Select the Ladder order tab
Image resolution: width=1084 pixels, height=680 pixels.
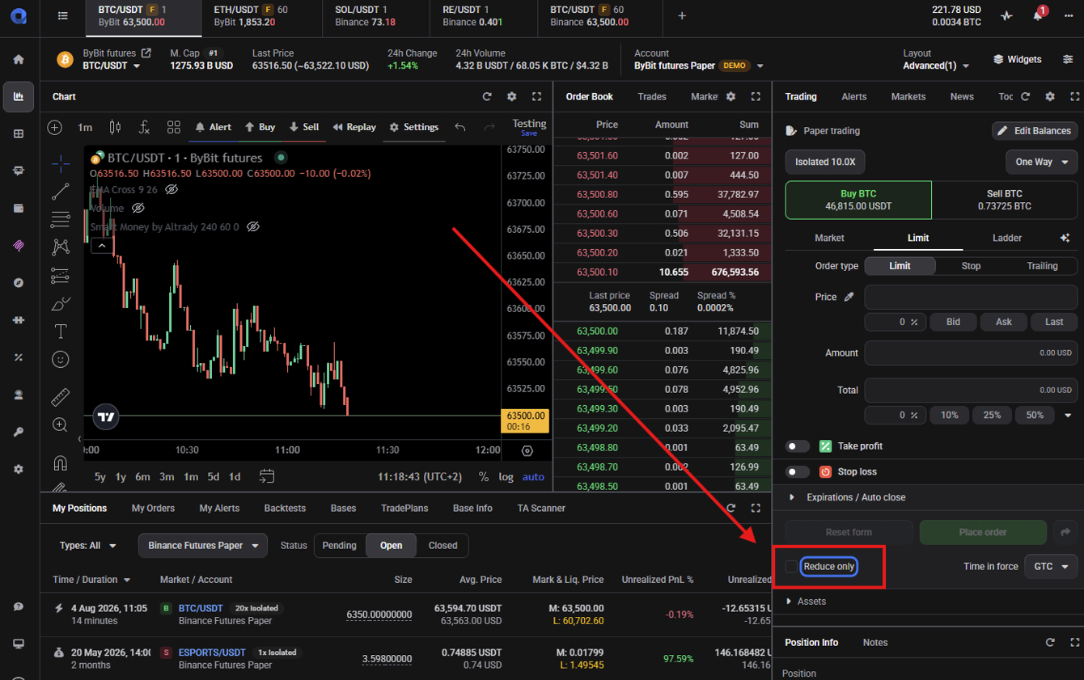point(1007,238)
